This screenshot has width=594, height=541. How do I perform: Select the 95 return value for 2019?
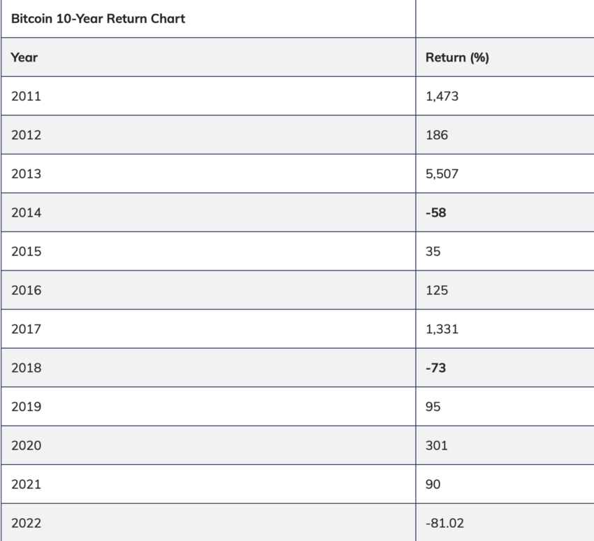[433, 407]
